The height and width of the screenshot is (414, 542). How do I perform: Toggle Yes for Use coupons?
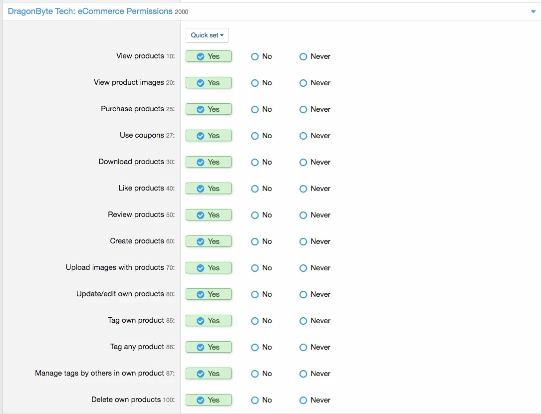point(209,135)
